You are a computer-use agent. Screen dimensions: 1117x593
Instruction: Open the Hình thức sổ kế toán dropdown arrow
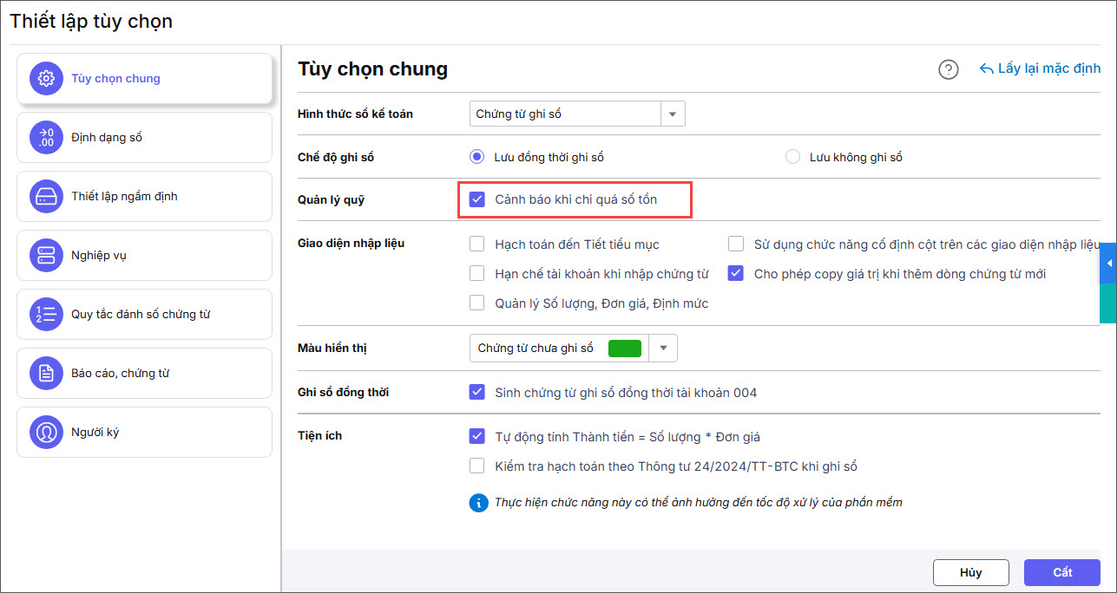point(673,114)
